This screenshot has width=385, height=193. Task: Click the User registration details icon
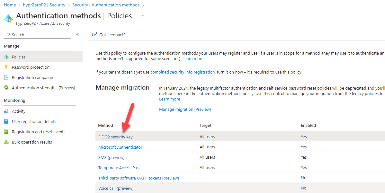click(6, 121)
